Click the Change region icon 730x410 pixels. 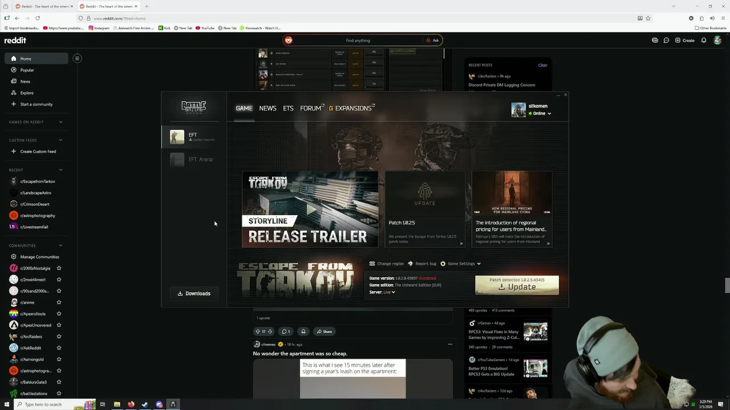[372, 264]
